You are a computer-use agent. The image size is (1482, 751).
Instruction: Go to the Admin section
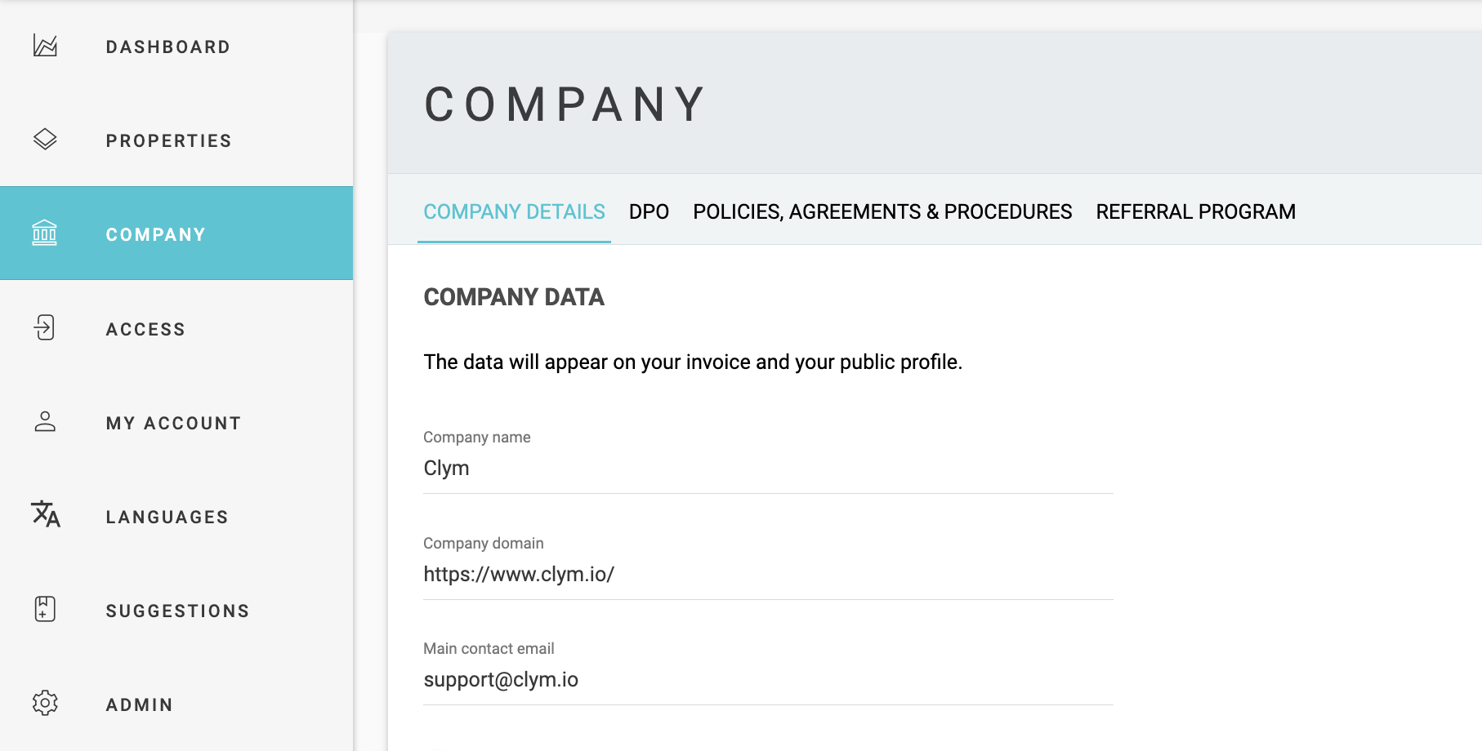[x=176, y=704]
